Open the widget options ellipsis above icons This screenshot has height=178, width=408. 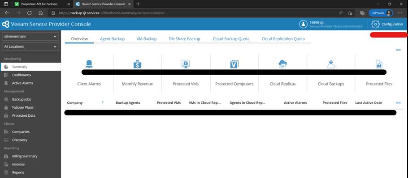398,50
